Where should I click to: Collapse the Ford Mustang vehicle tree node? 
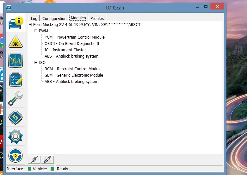(30, 25)
